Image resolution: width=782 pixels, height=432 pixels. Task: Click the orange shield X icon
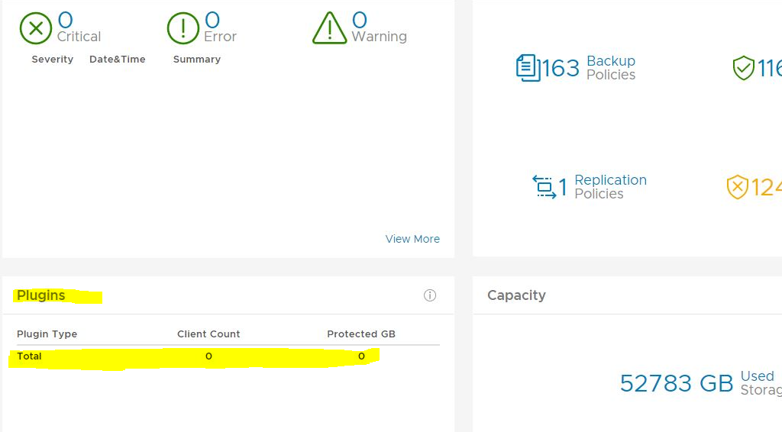(x=737, y=187)
